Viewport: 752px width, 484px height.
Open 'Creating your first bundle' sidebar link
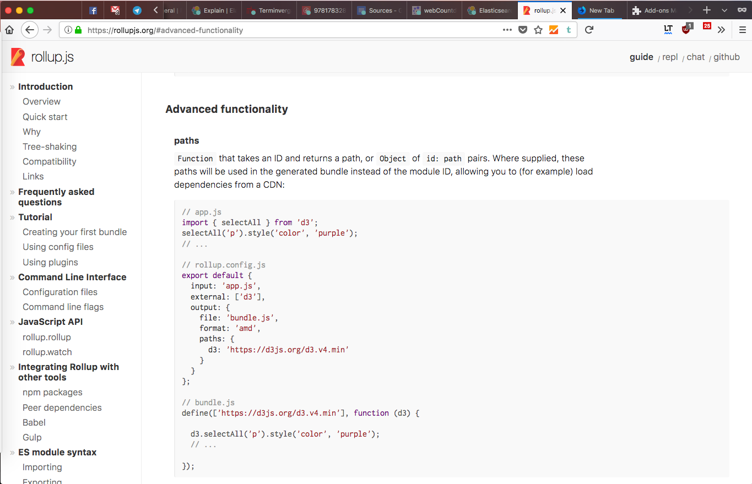click(74, 232)
